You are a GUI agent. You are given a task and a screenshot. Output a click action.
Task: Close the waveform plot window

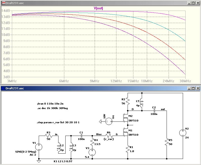198,3
